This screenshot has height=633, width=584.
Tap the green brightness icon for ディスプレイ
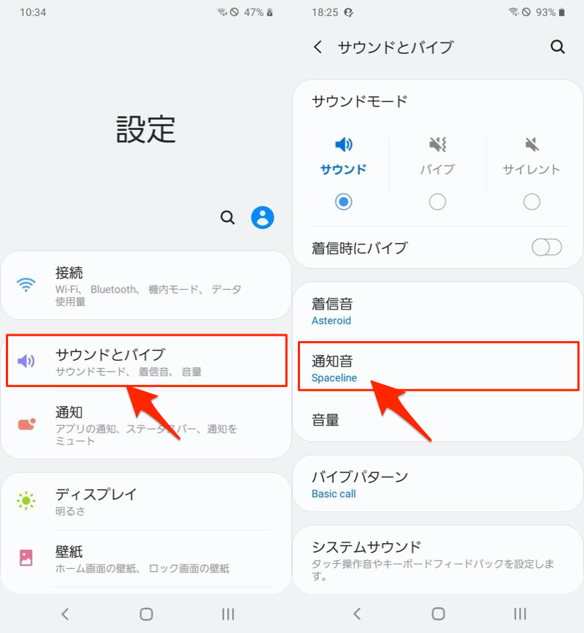pos(26,501)
